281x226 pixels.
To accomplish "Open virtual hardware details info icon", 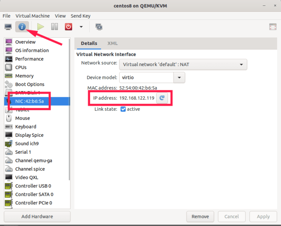I will click(22, 27).
